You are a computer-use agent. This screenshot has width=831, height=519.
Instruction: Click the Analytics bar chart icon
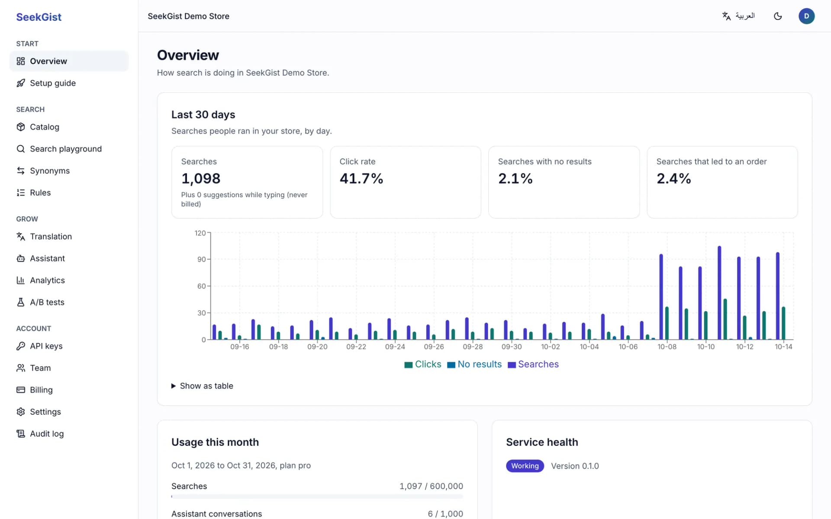coord(20,280)
